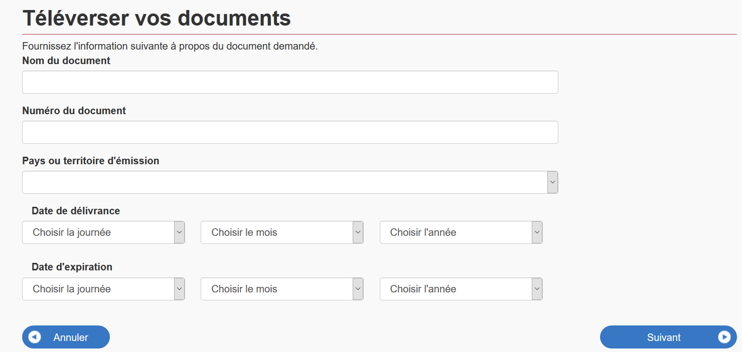
Task: Open the Date d'expiration year list
Action: coord(461,289)
